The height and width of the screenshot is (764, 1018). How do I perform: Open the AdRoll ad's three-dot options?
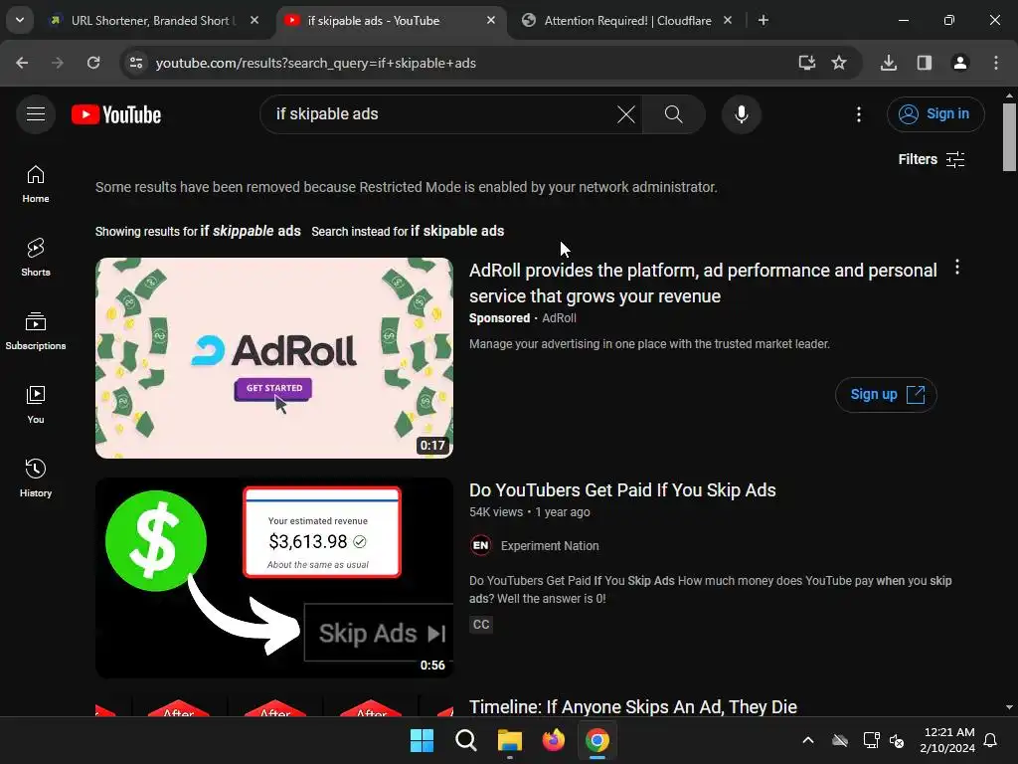[957, 267]
